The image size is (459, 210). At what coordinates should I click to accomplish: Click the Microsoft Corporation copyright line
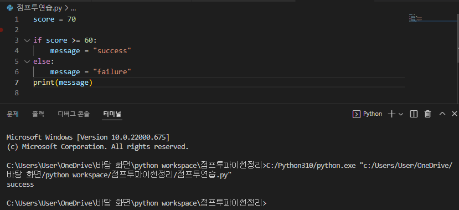point(97,147)
